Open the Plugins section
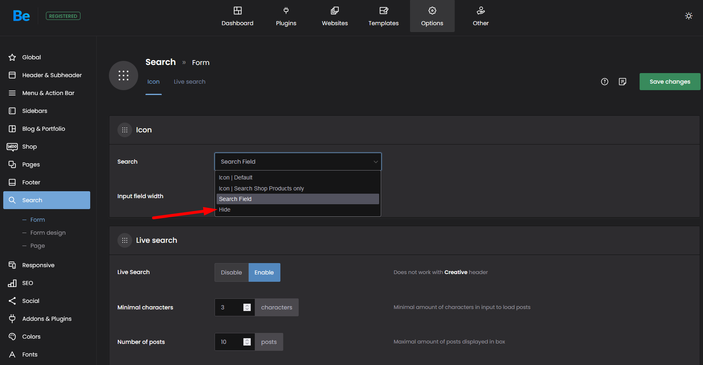703x365 pixels. coord(286,16)
